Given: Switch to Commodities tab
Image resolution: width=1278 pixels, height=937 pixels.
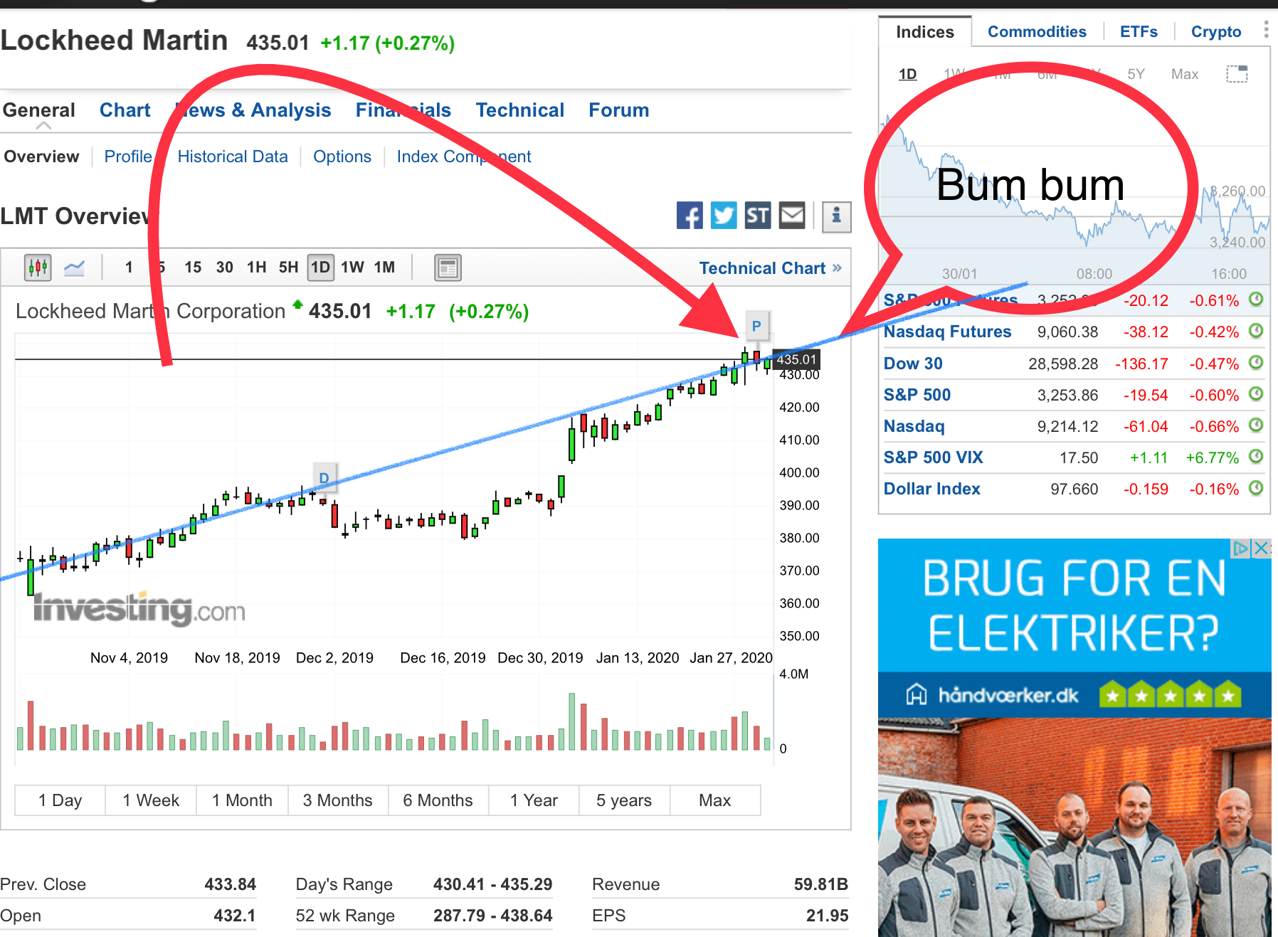Looking at the screenshot, I should (x=1037, y=32).
